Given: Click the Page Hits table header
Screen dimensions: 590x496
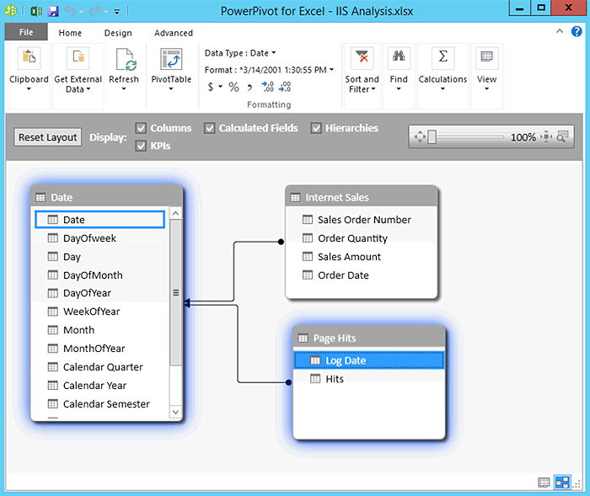Looking at the screenshot, I should (x=369, y=338).
